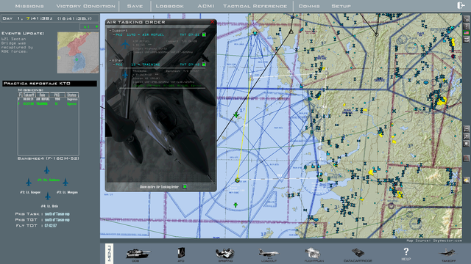This screenshot has height=264, width=471.
Task: Click the yellow waypoint at flight path end
Action: click(237, 180)
